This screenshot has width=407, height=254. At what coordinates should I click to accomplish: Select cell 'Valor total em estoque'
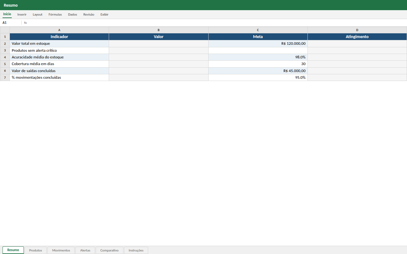pyautogui.click(x=59, y=44)
